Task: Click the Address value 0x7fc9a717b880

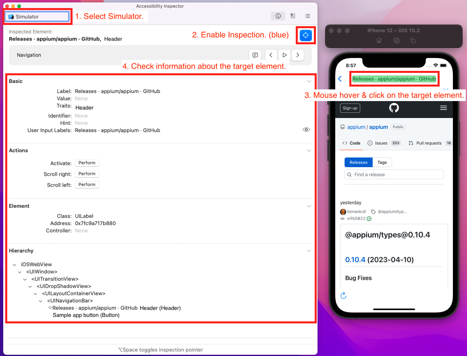Action: [95, 223]
